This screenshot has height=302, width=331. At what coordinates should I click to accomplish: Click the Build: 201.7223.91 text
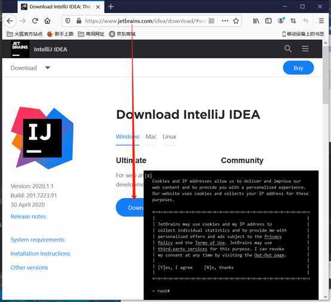pos(34,195)
